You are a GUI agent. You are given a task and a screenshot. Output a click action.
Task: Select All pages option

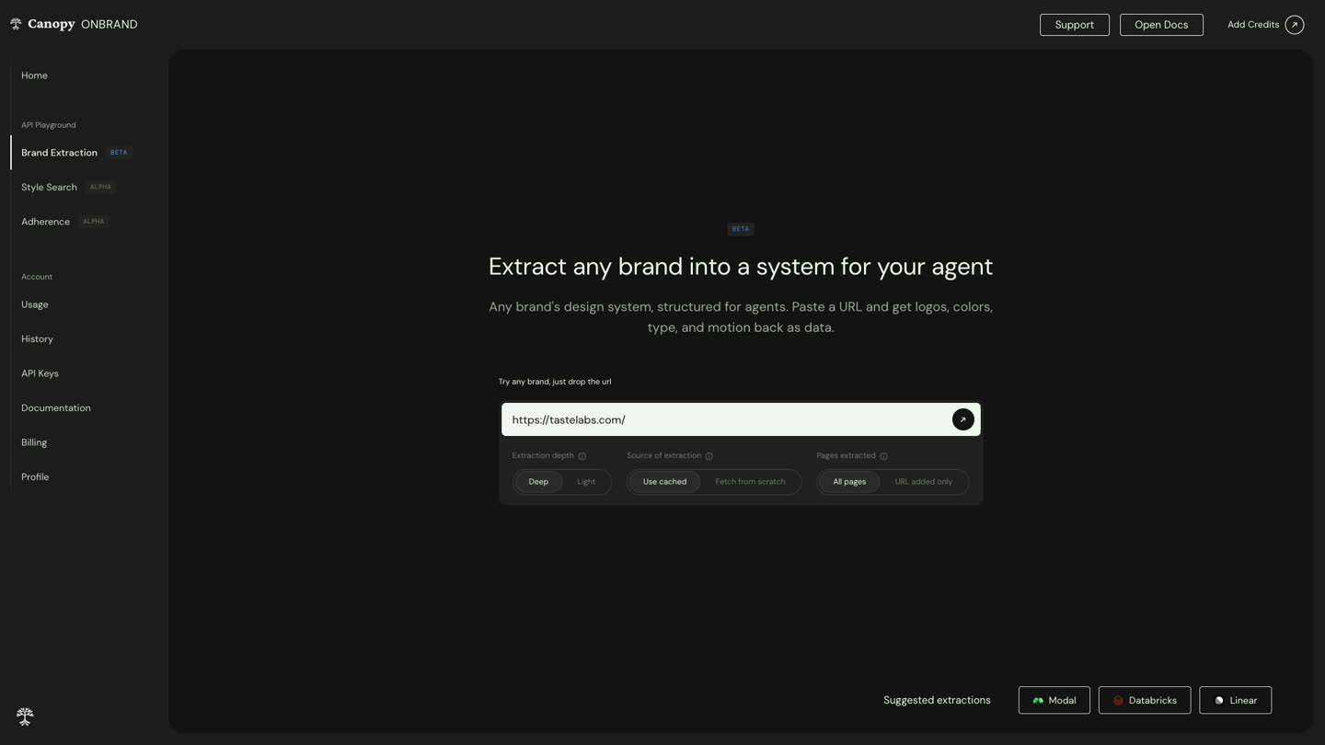849,482
